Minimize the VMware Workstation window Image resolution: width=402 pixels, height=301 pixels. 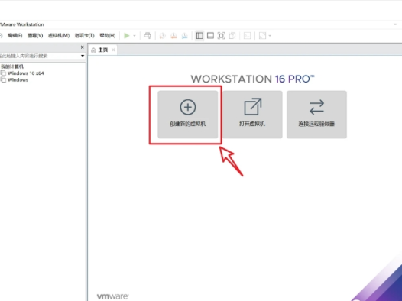(x=395, y=24)
